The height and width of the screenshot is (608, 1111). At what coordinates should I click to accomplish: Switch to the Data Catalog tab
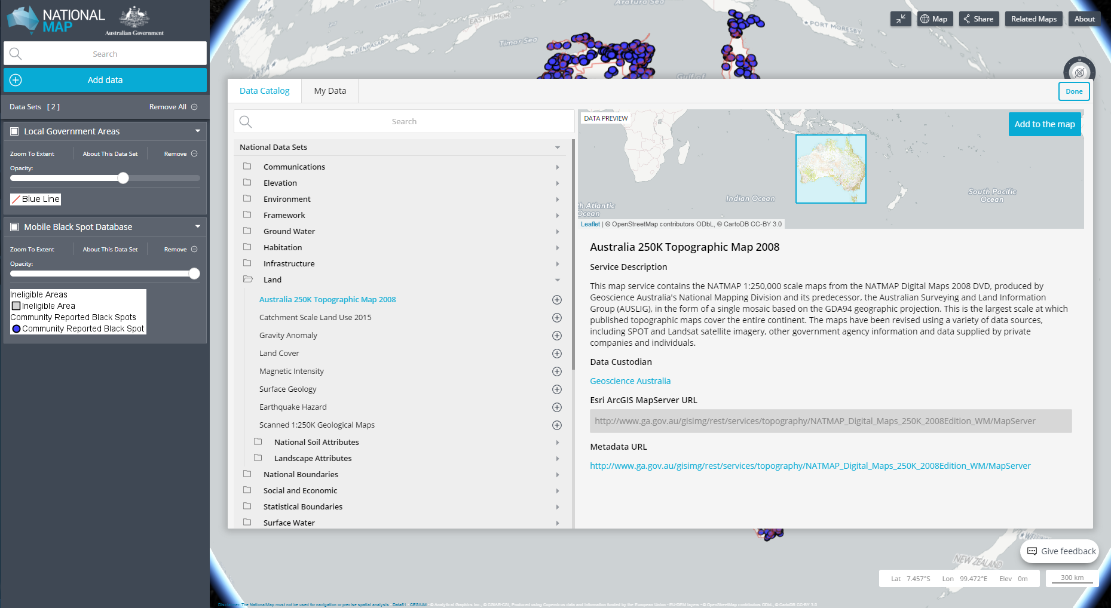point(265,91)
